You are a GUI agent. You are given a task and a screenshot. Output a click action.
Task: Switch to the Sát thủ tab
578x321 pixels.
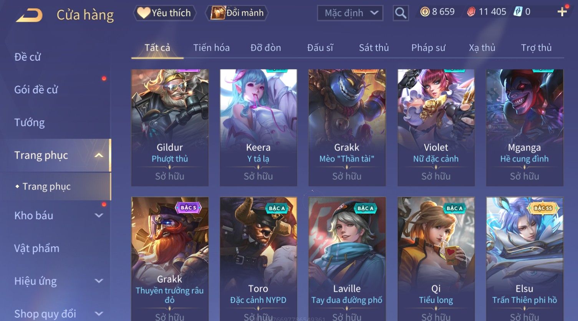[374, 48]
